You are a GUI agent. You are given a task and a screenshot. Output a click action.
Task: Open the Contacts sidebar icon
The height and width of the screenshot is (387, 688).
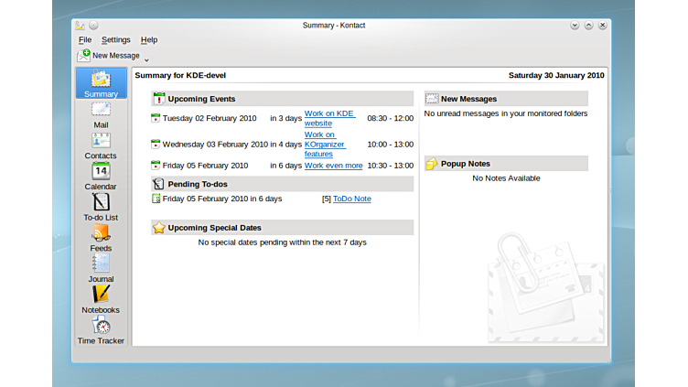tap(101, 145)
